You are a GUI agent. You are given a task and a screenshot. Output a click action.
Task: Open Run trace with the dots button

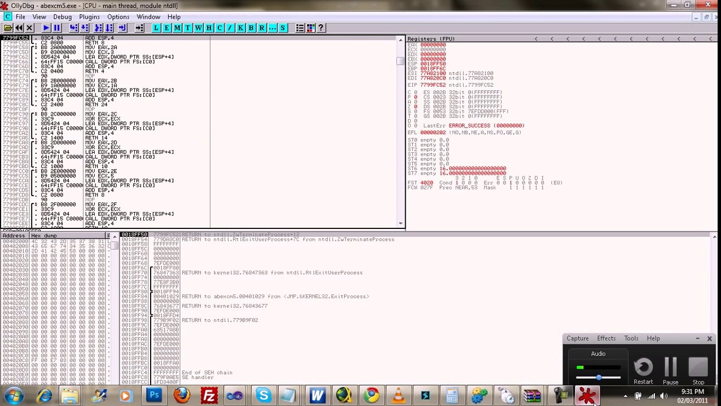272,28
